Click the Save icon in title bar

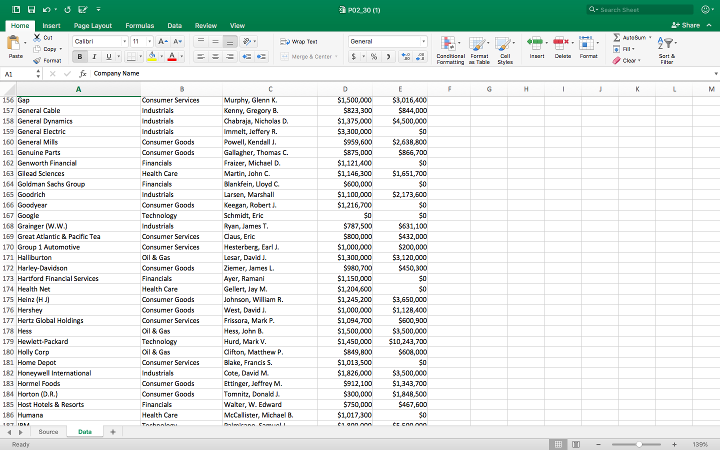pyautogui.click(x=31, y=9)
